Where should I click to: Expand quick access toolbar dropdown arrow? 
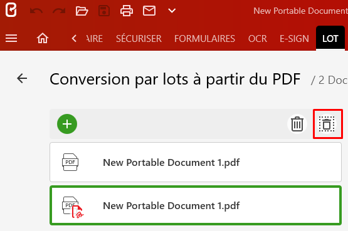point(172,11)
